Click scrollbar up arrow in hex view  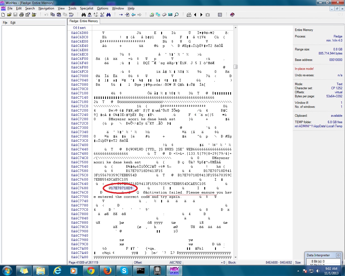coord(235,27)
